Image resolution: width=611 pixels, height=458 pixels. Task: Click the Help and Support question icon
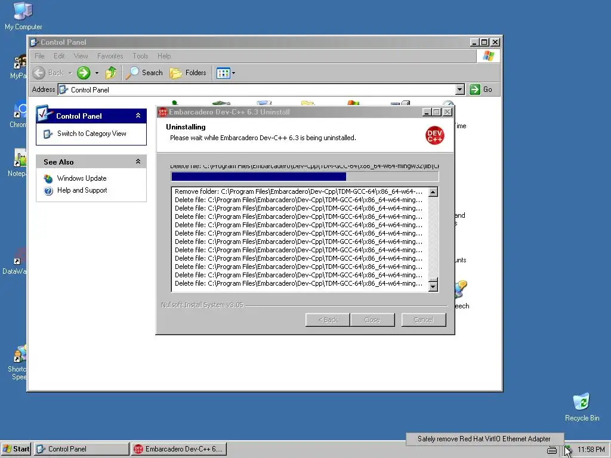(48, 191)
